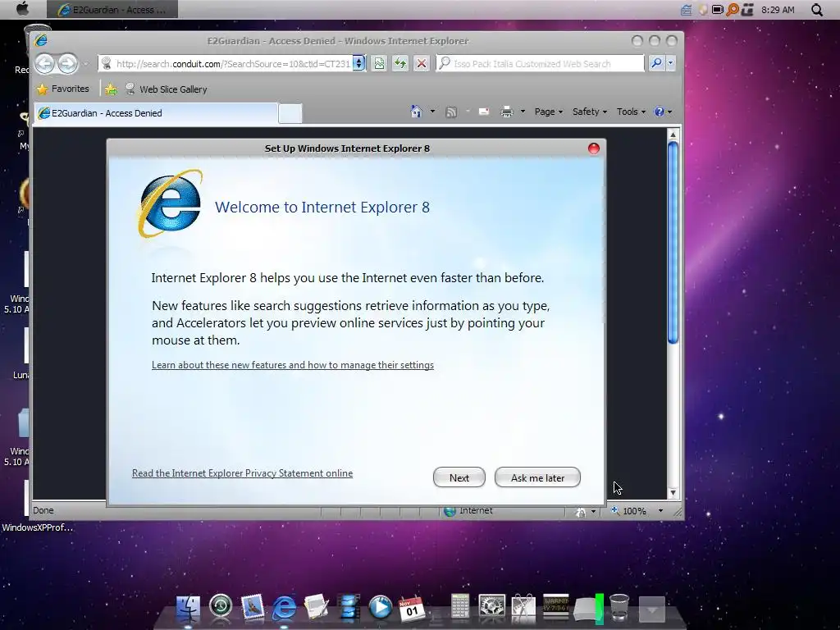Open the Safety menu
The height and width of the screenshot is (630, 840).
[589, 112]
